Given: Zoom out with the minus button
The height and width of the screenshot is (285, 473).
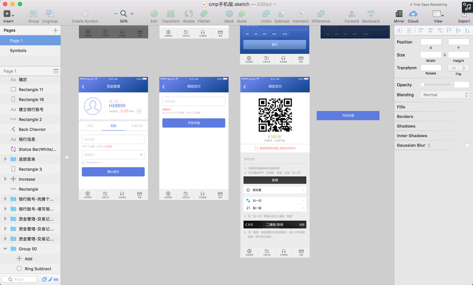Looking at the screenshot, I should coord(116,14).
